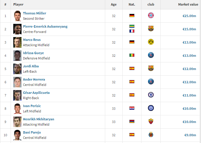Click the Croatia flag for Ivan Perisic
This screenshot has width=201, height=143.
tap(132, 108)
